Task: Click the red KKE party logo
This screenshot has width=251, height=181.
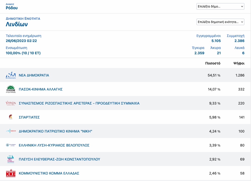Action: (11, 173)
